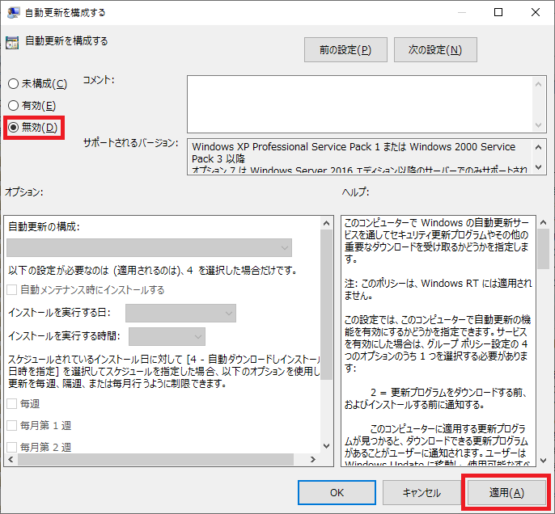Image resolution: width=555 pixels, height=514 pixels.
Task: Click the help text 注: このポリシーは、Windows RT
Action: coord(411,284)
